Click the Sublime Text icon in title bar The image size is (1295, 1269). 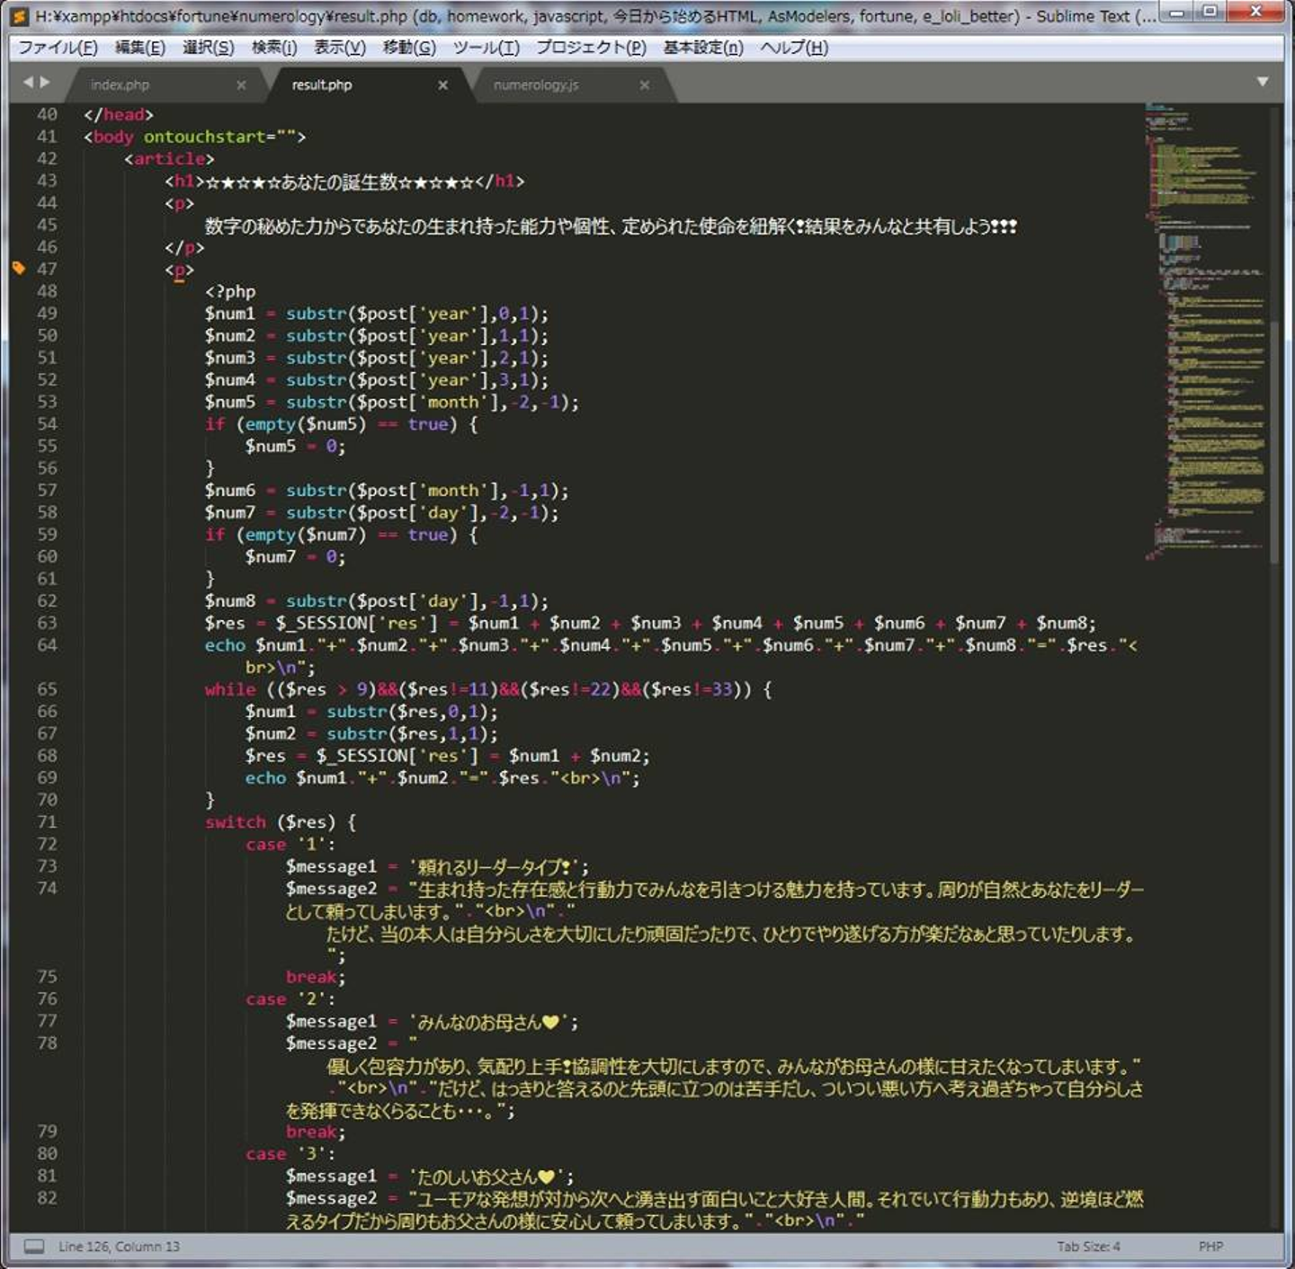coord(19,15)
